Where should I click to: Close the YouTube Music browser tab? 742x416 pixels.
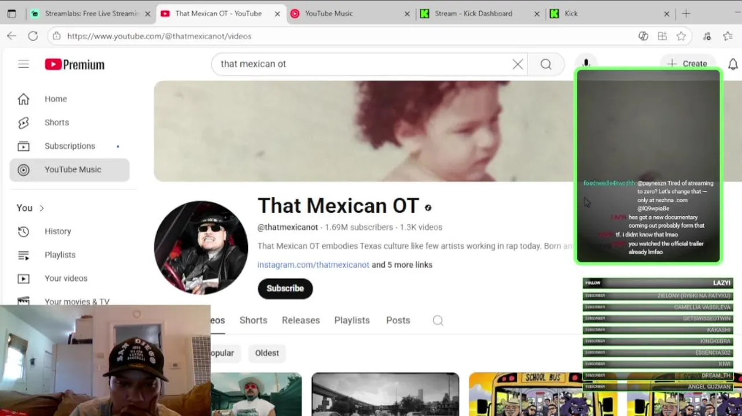click(x=407, y=13)
